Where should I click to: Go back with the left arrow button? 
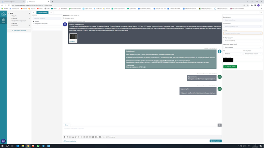[x=34, y=12]
